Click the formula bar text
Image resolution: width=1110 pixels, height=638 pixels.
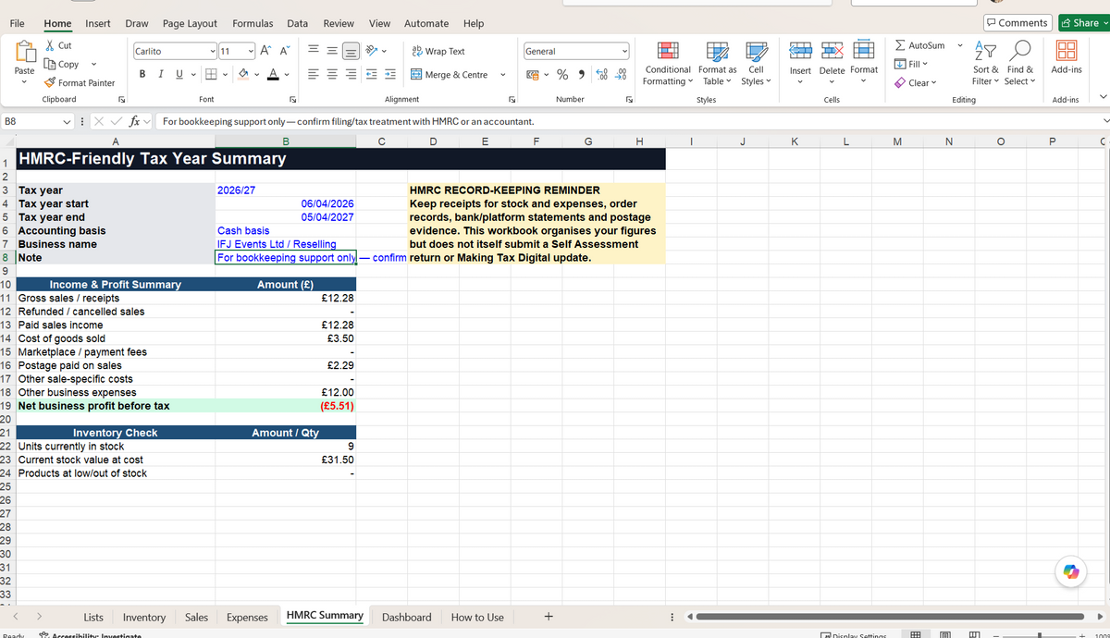pyautogui.click(x=348, y=120)
